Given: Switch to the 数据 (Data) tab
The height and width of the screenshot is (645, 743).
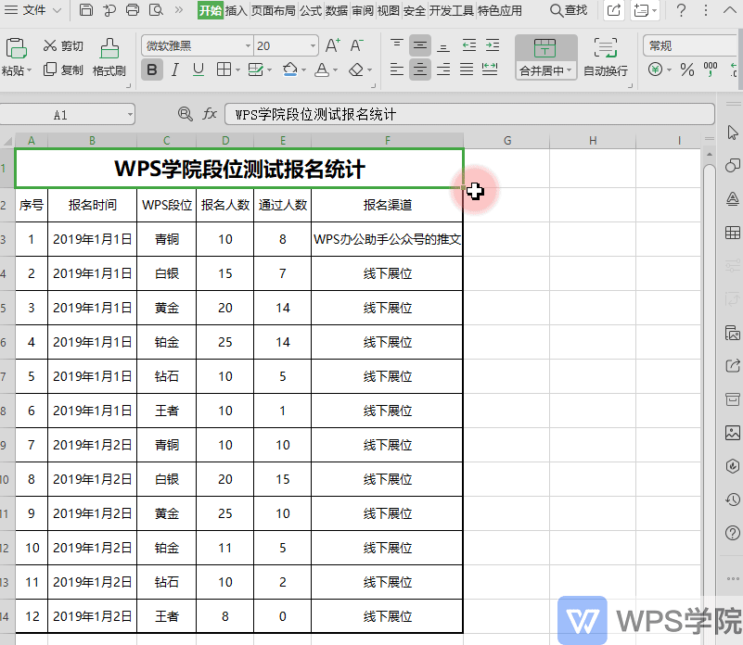Looking at the screenshot, I should [x=337, y=10].
